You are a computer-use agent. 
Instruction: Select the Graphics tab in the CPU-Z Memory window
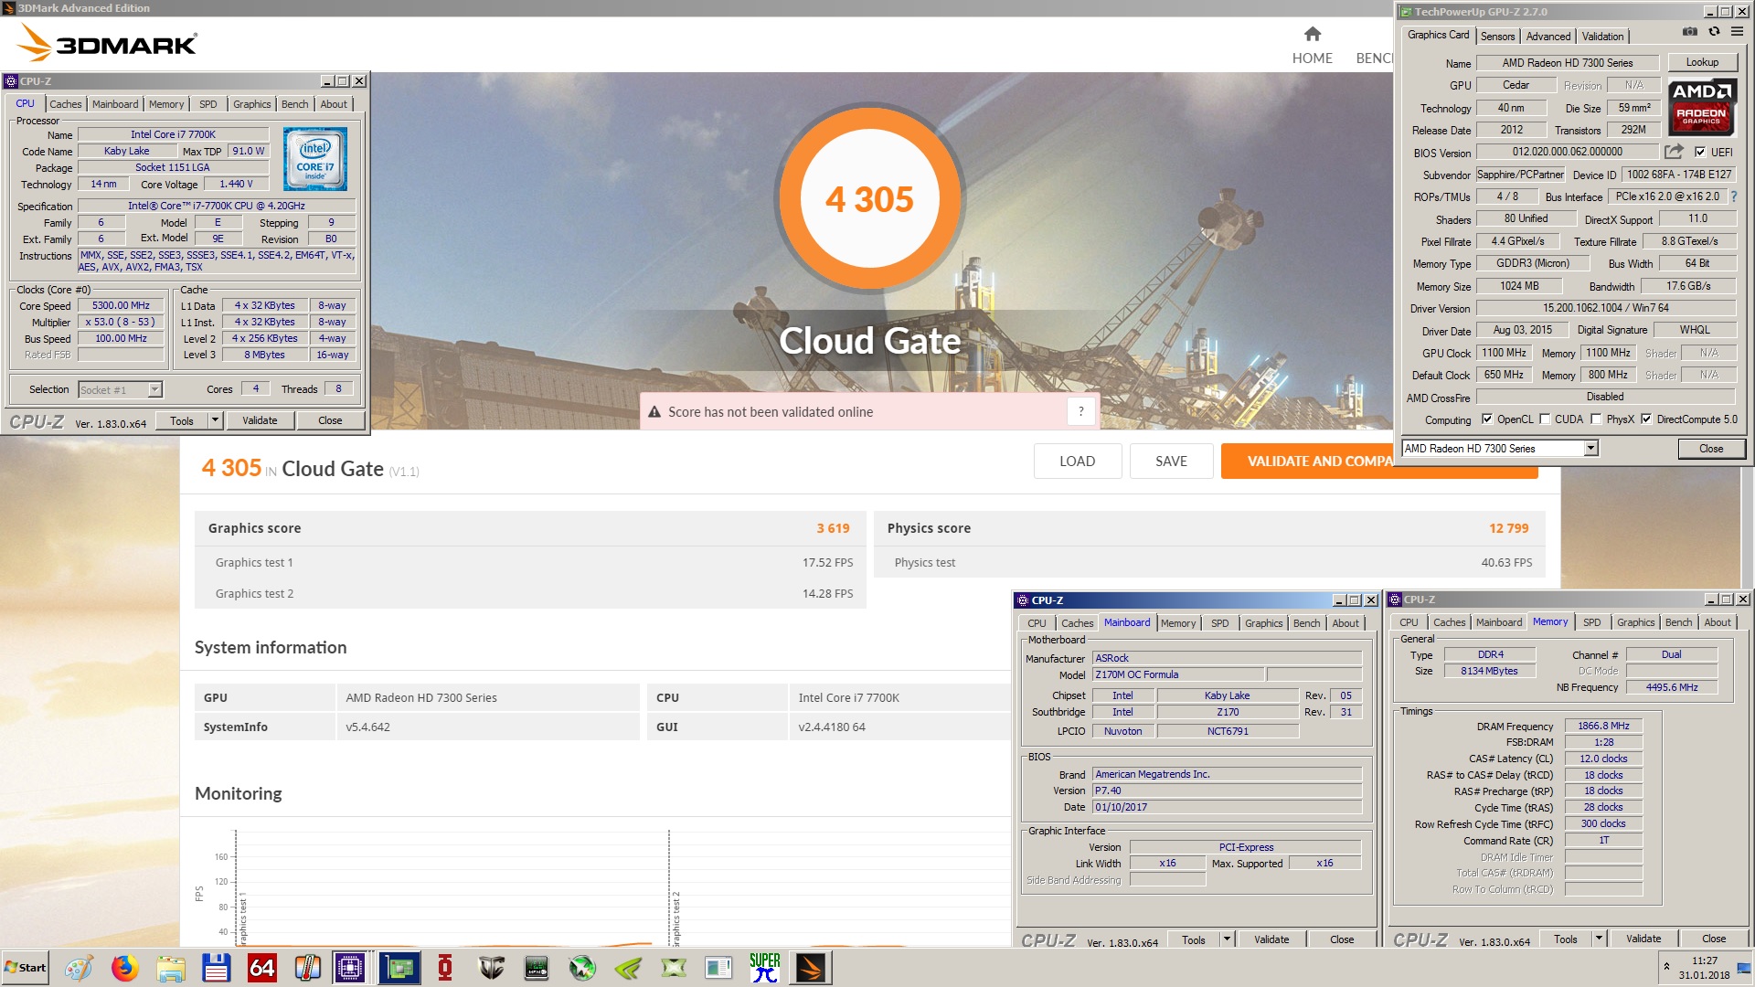click(1636, 622)
